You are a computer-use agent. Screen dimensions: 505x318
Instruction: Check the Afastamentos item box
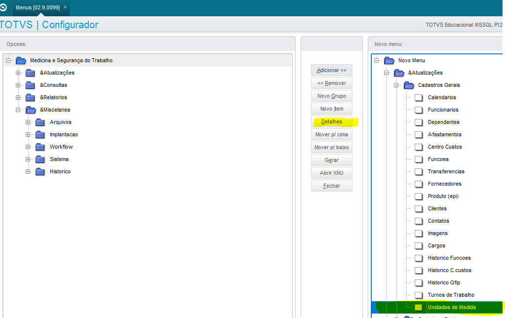tap(419, 135)
